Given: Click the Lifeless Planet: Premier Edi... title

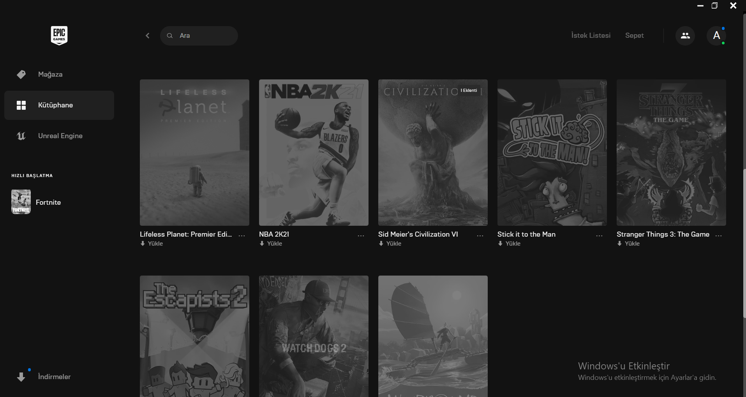Looking at the screenshot, I should coord(186,234).
